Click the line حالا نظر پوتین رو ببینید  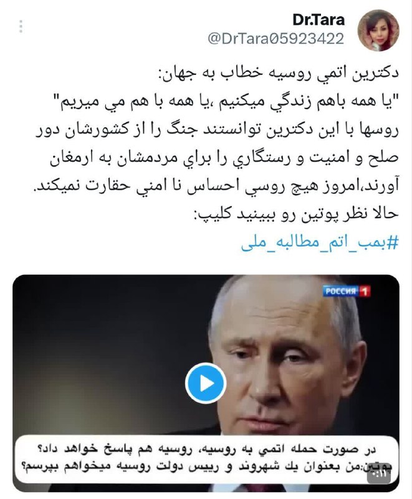pyautogui.click(x=295, y=214)
